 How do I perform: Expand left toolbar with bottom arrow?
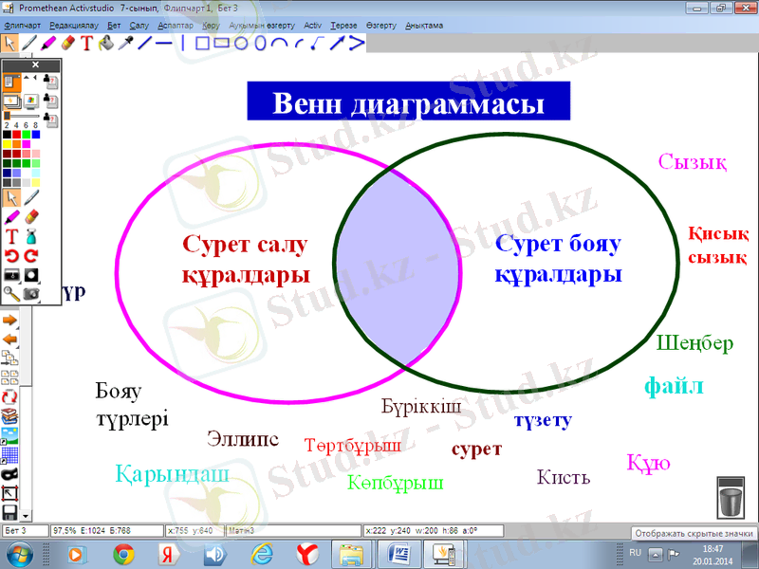click(27, 514)
